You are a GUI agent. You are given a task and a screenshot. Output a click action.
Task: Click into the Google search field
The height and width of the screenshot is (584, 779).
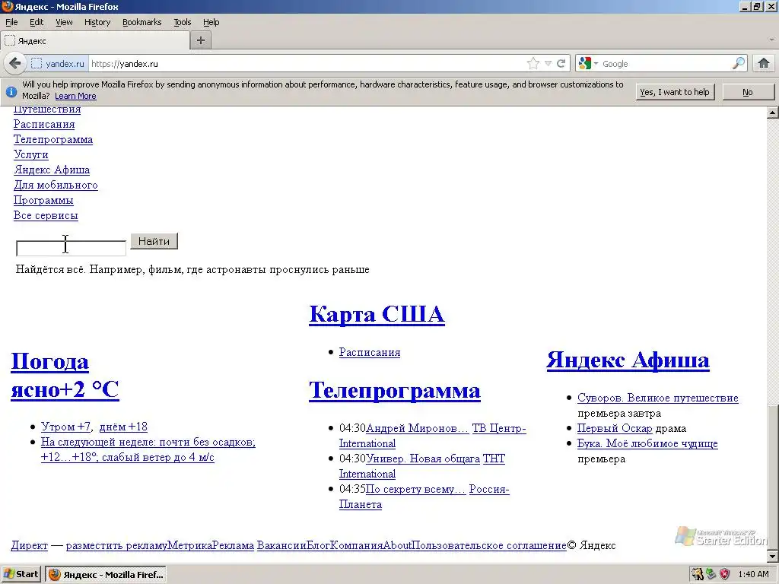665,64
